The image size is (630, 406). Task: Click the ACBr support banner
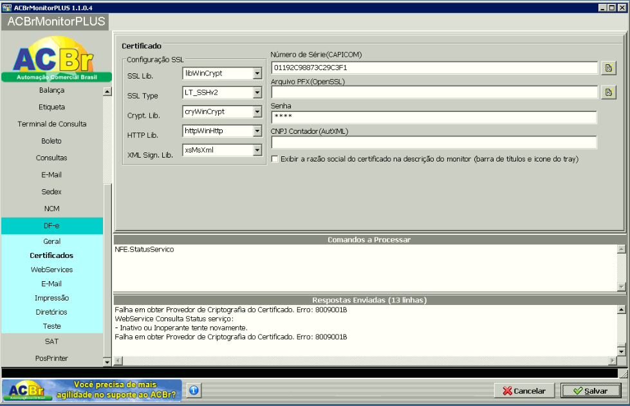pyautogui.click(x=91, y=390)
